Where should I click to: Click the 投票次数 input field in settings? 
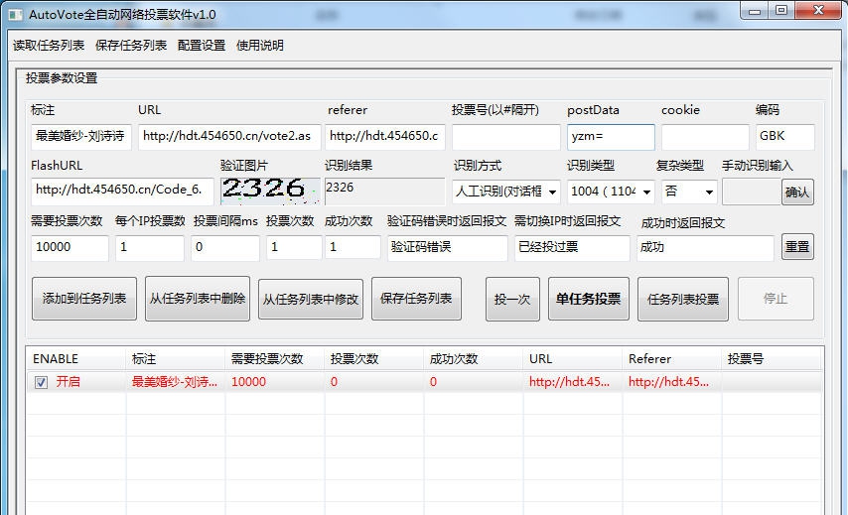click(294, 248)
